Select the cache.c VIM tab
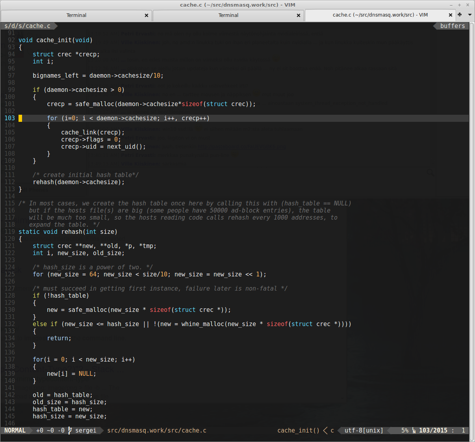The width and height of the screenshot is (475, 442). click(x=380, y=15)
